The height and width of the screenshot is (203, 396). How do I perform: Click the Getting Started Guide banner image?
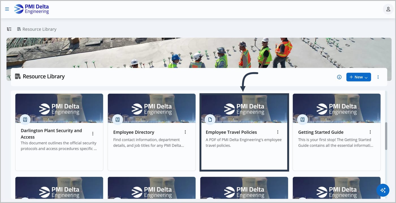click(337, 108)
